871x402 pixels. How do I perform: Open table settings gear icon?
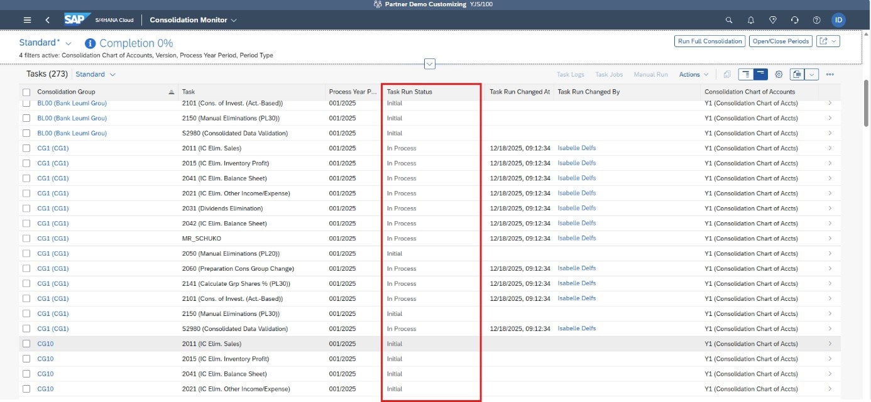point(779,74)
